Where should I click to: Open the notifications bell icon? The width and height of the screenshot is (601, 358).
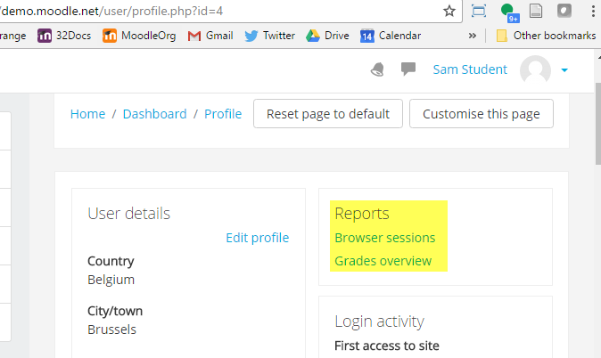pos(377,69)
